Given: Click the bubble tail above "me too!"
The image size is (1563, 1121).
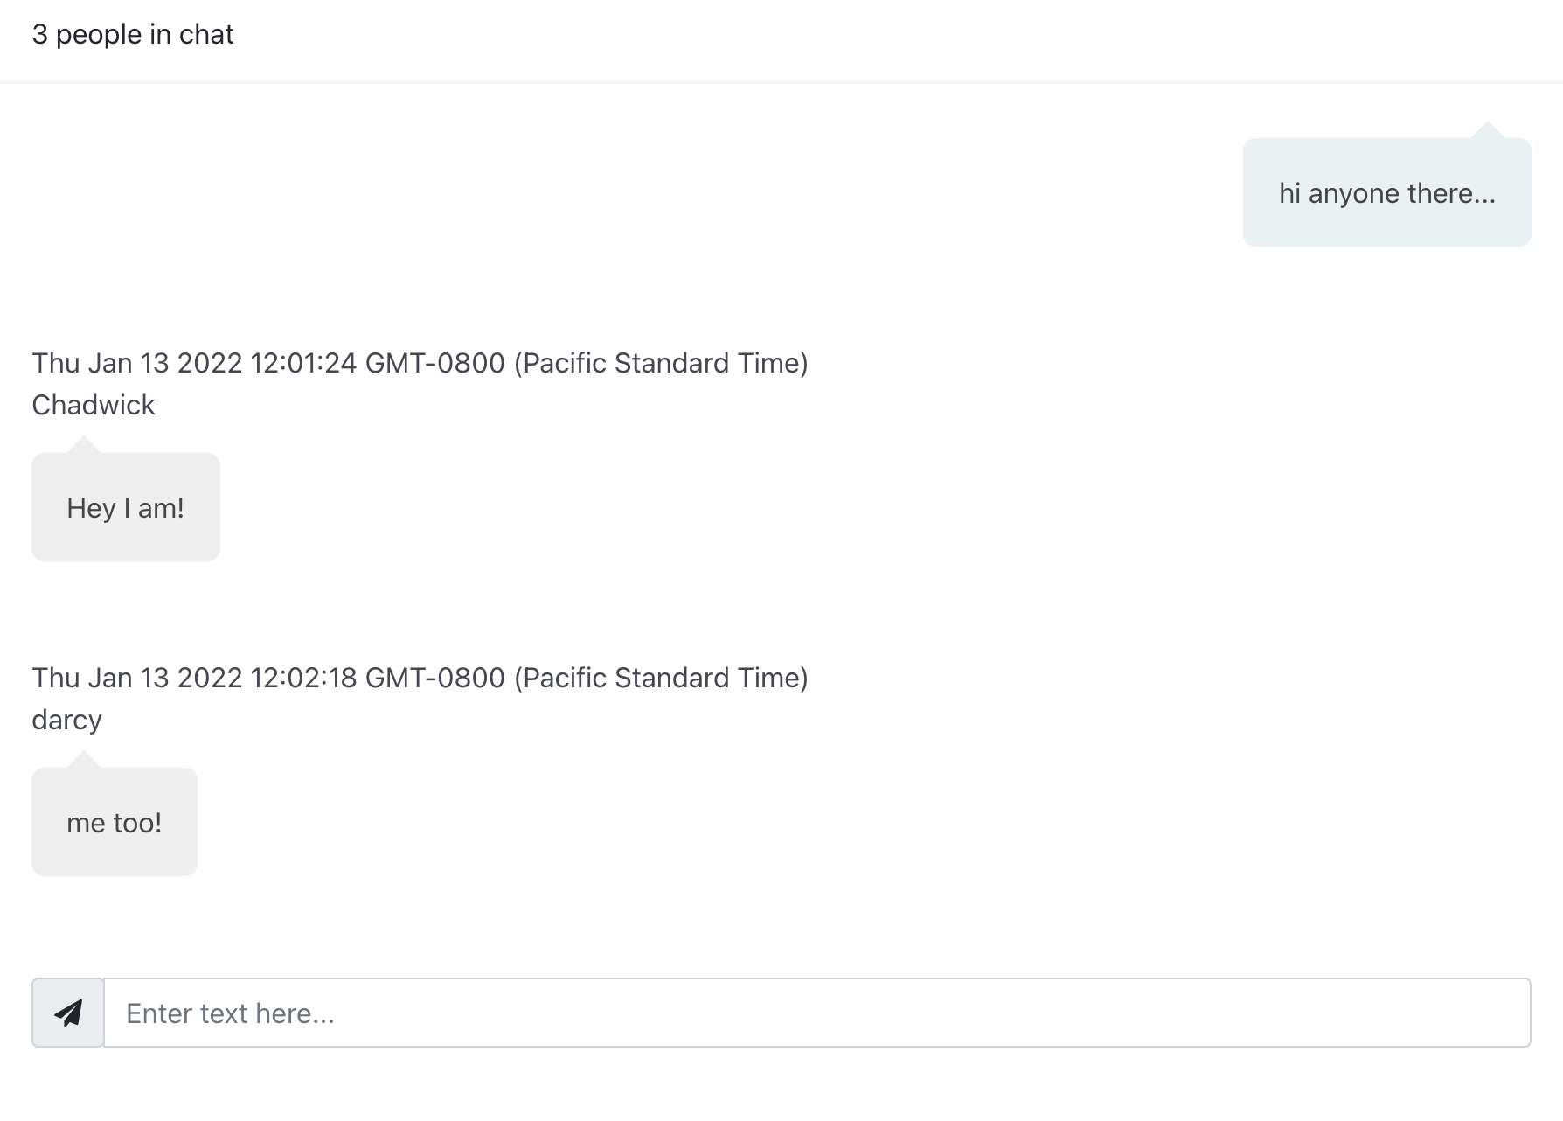Looking at the screenshot, I should pos(84,761).
